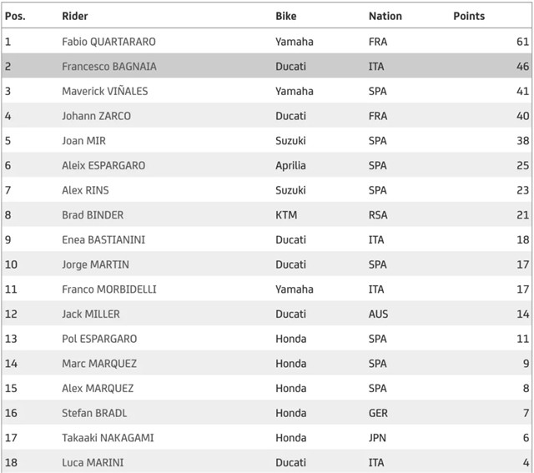Screen dimensions: 534x473
Task: Open Fabio QUARTARARO rider entry
Action: tap(108, 42)
